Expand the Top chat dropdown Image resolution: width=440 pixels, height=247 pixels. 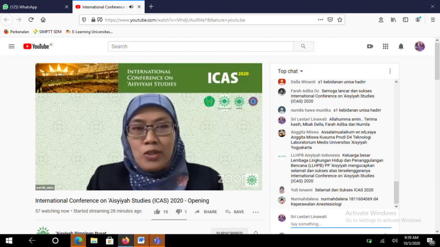290,71
